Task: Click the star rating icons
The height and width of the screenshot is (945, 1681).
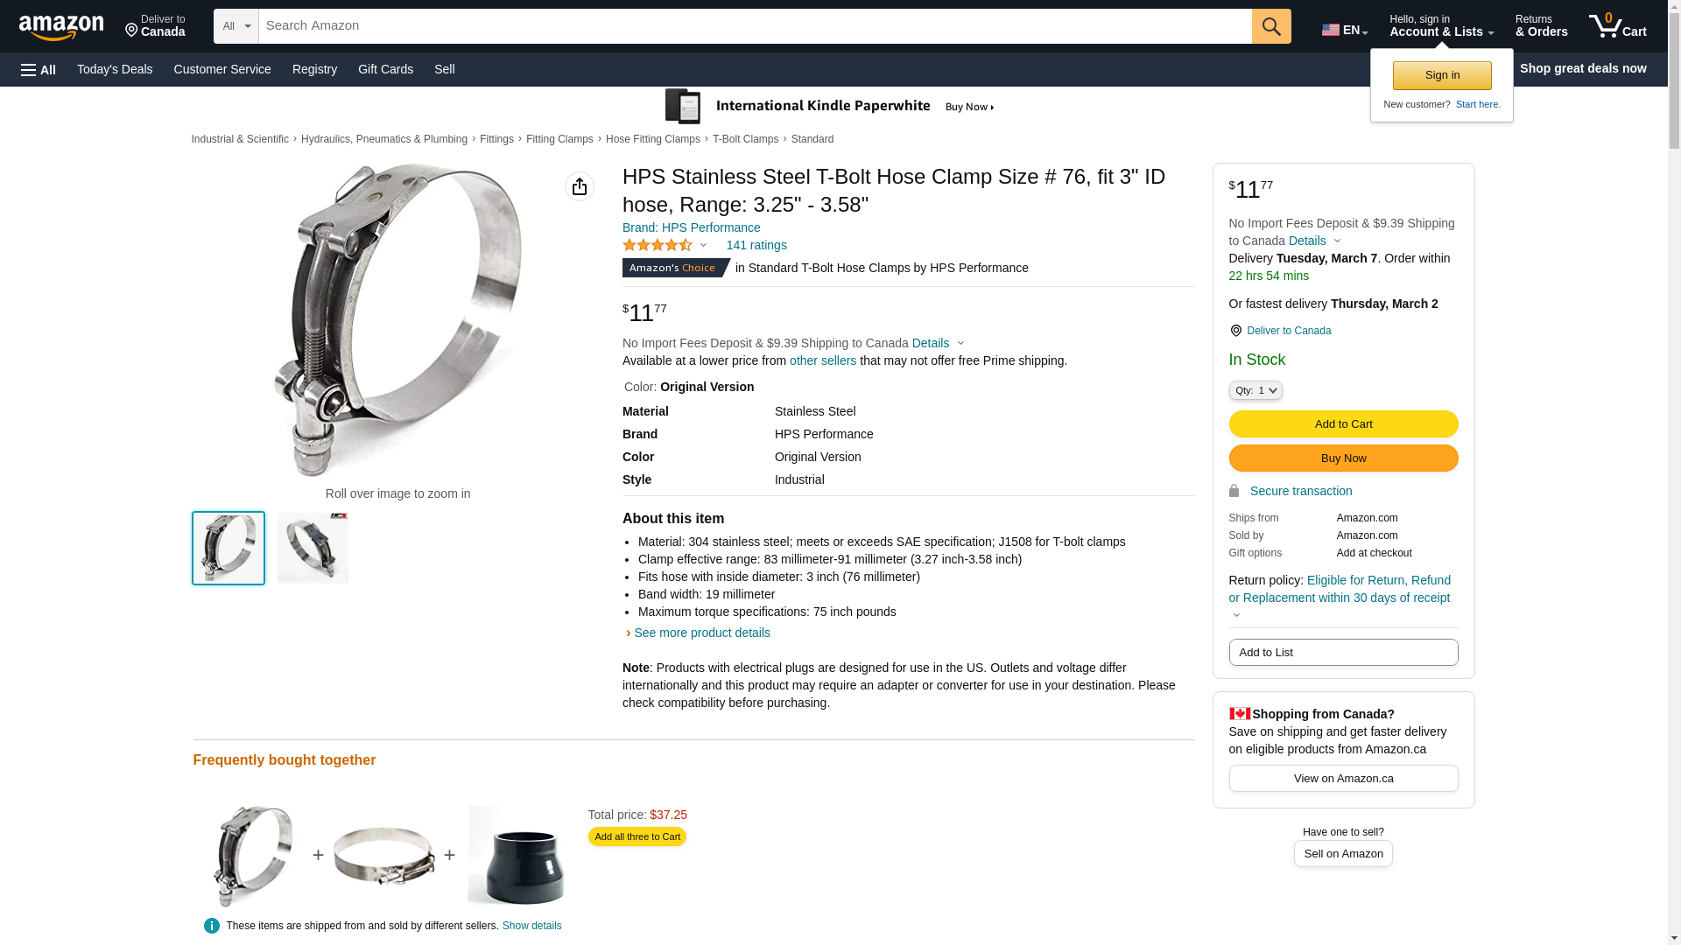Action: click(x=658, y=246)
